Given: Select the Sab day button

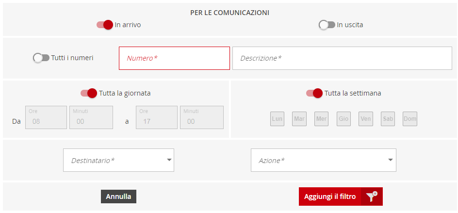Looking at the screenshot, I should tap(388, 119).
